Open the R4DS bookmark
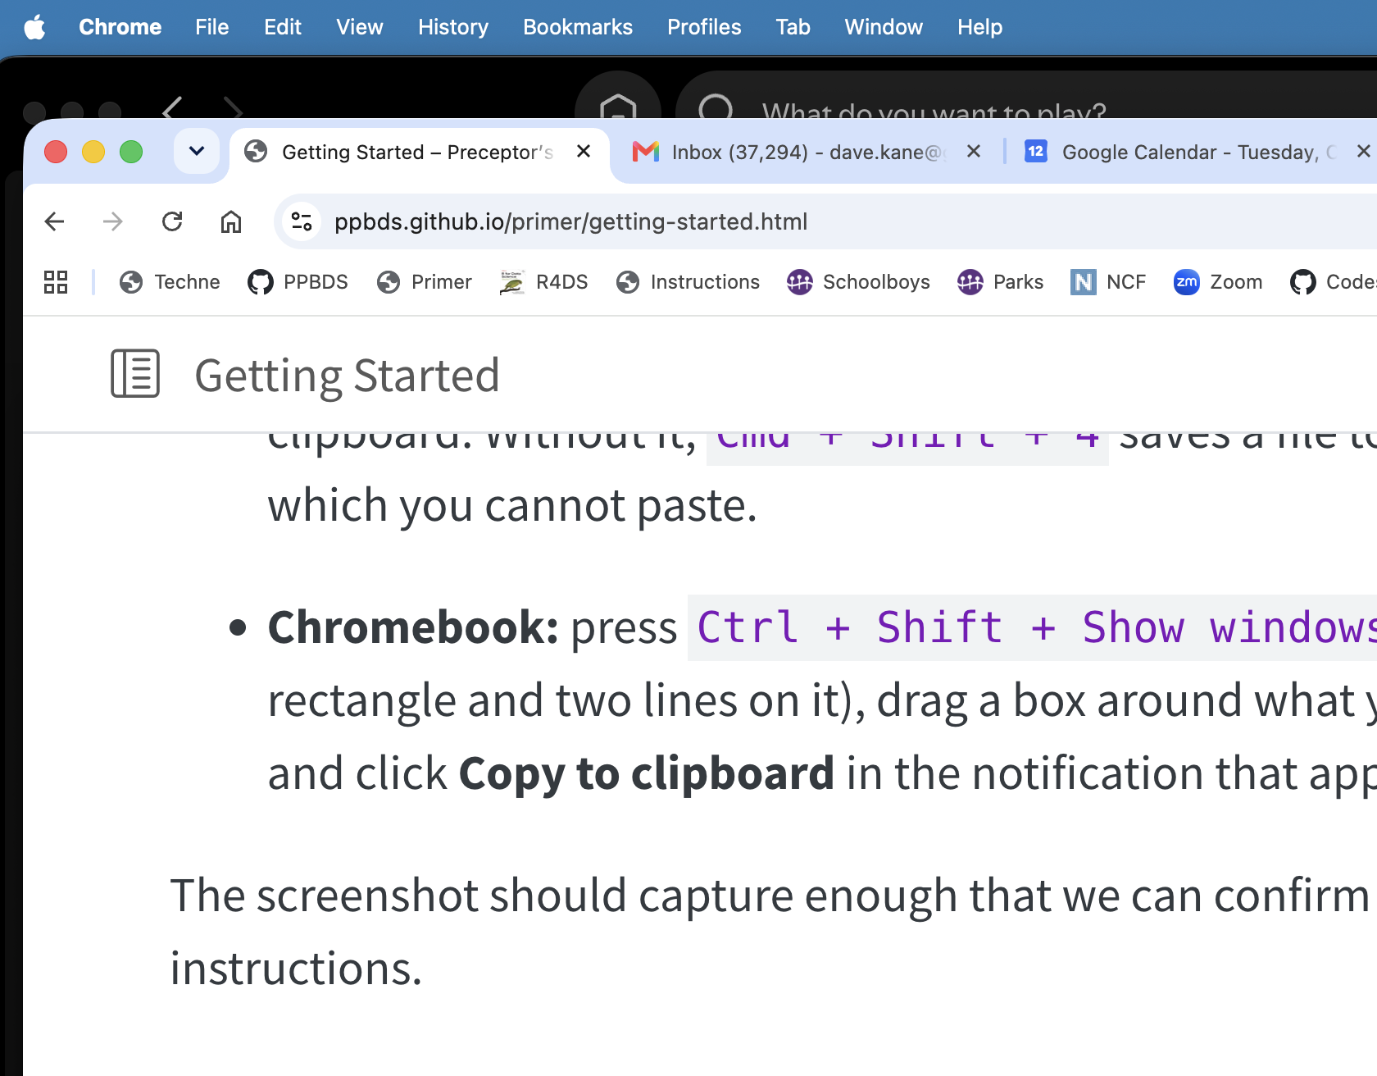 tap(544, 282)
